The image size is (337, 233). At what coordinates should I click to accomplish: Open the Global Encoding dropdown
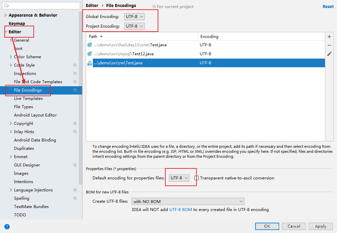point(134,17)
